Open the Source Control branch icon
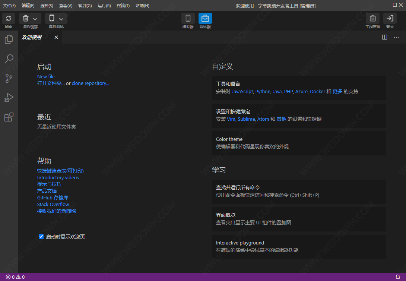 9,78
